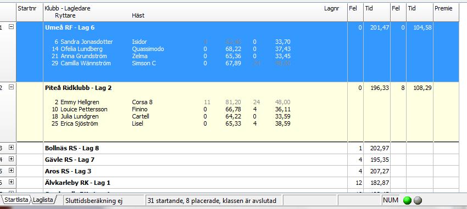Expand the Älvkarleby RK - Lag 1 row
Screen dimensions: 467x209
(11, 182)
